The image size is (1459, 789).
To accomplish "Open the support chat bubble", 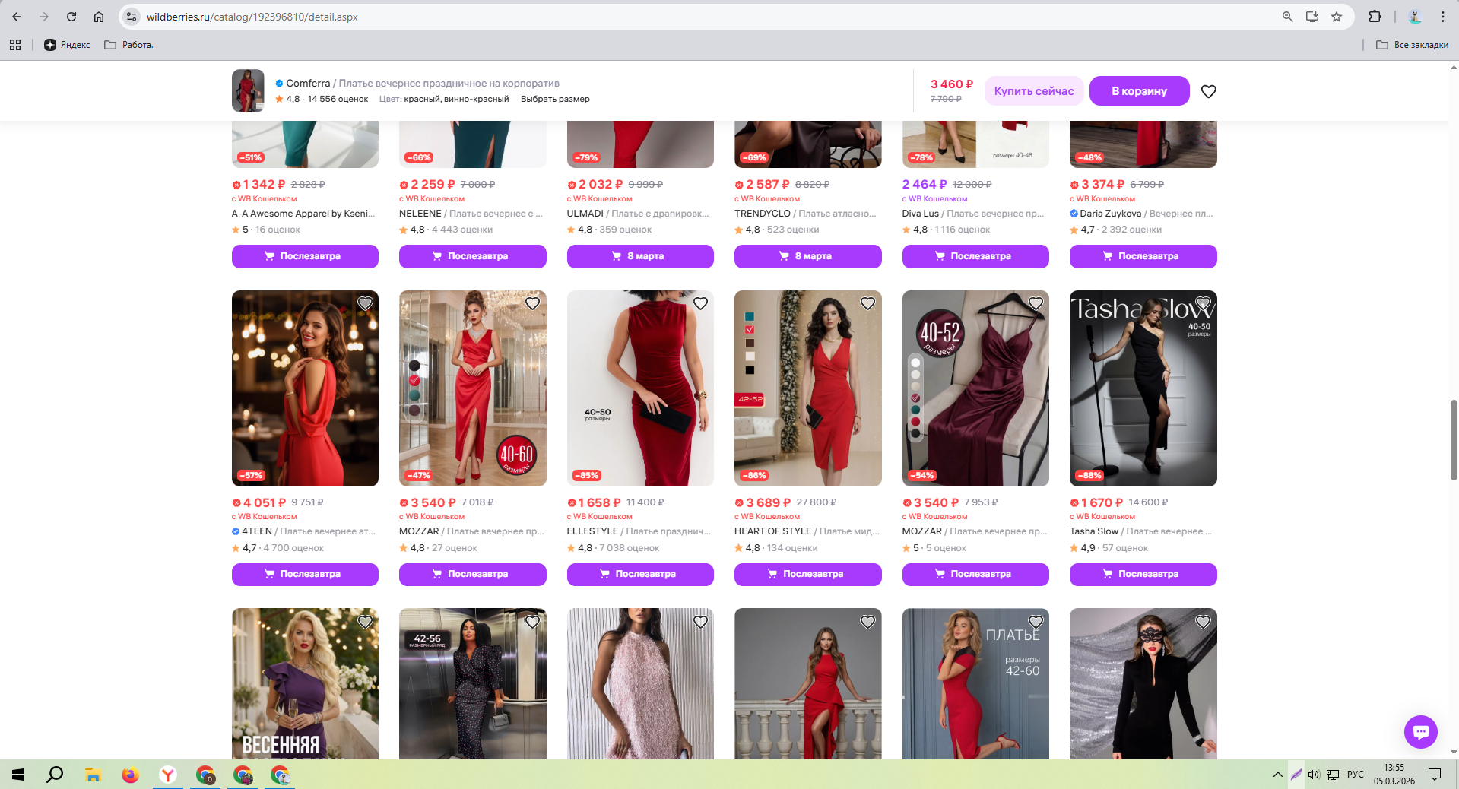I will click(1420, 732).
